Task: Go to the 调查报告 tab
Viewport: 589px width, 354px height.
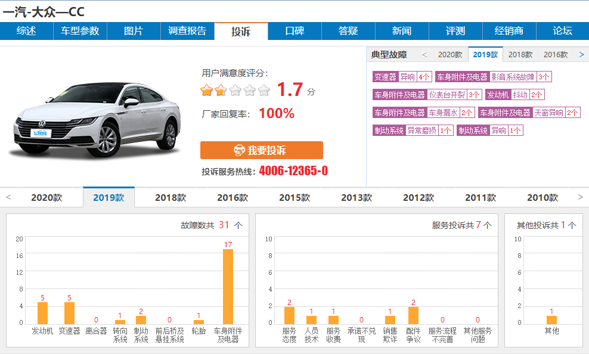Action: (x=187, y=31)
